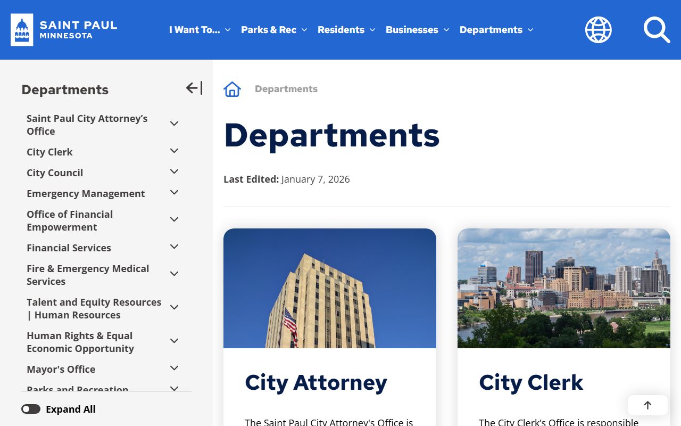Open the Businesses menu
The width and height of the screenshot is (681, 426).
(x=418, y=30)
